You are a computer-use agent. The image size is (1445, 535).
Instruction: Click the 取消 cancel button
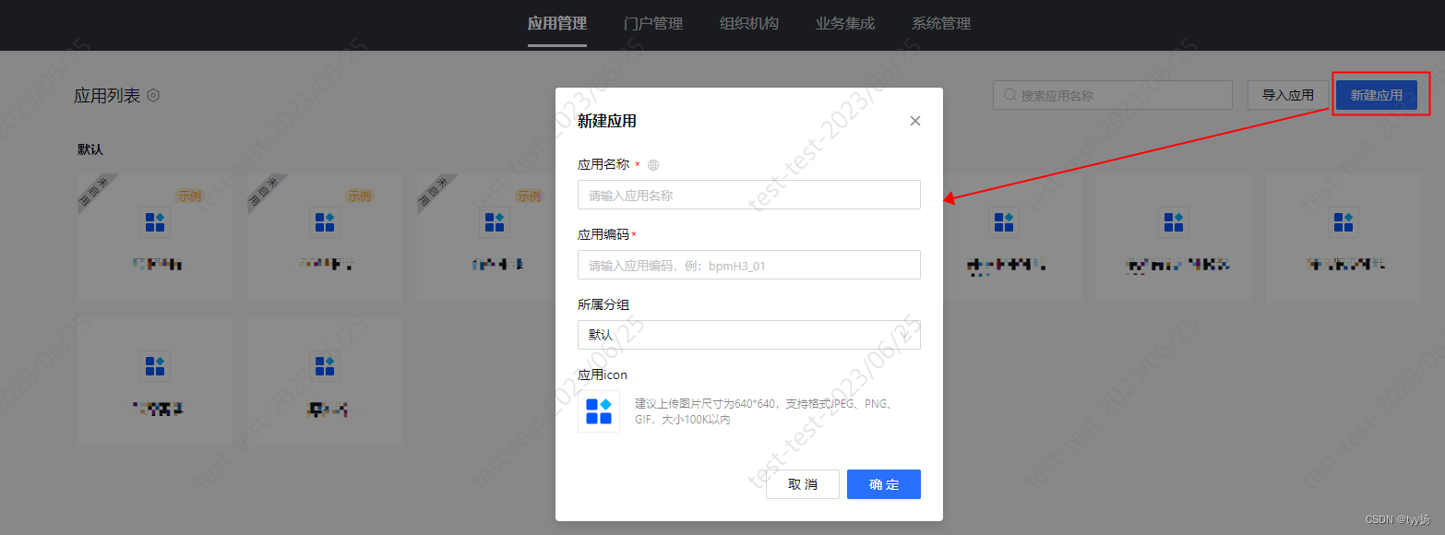pyautogui.click(x=802, y=484)
